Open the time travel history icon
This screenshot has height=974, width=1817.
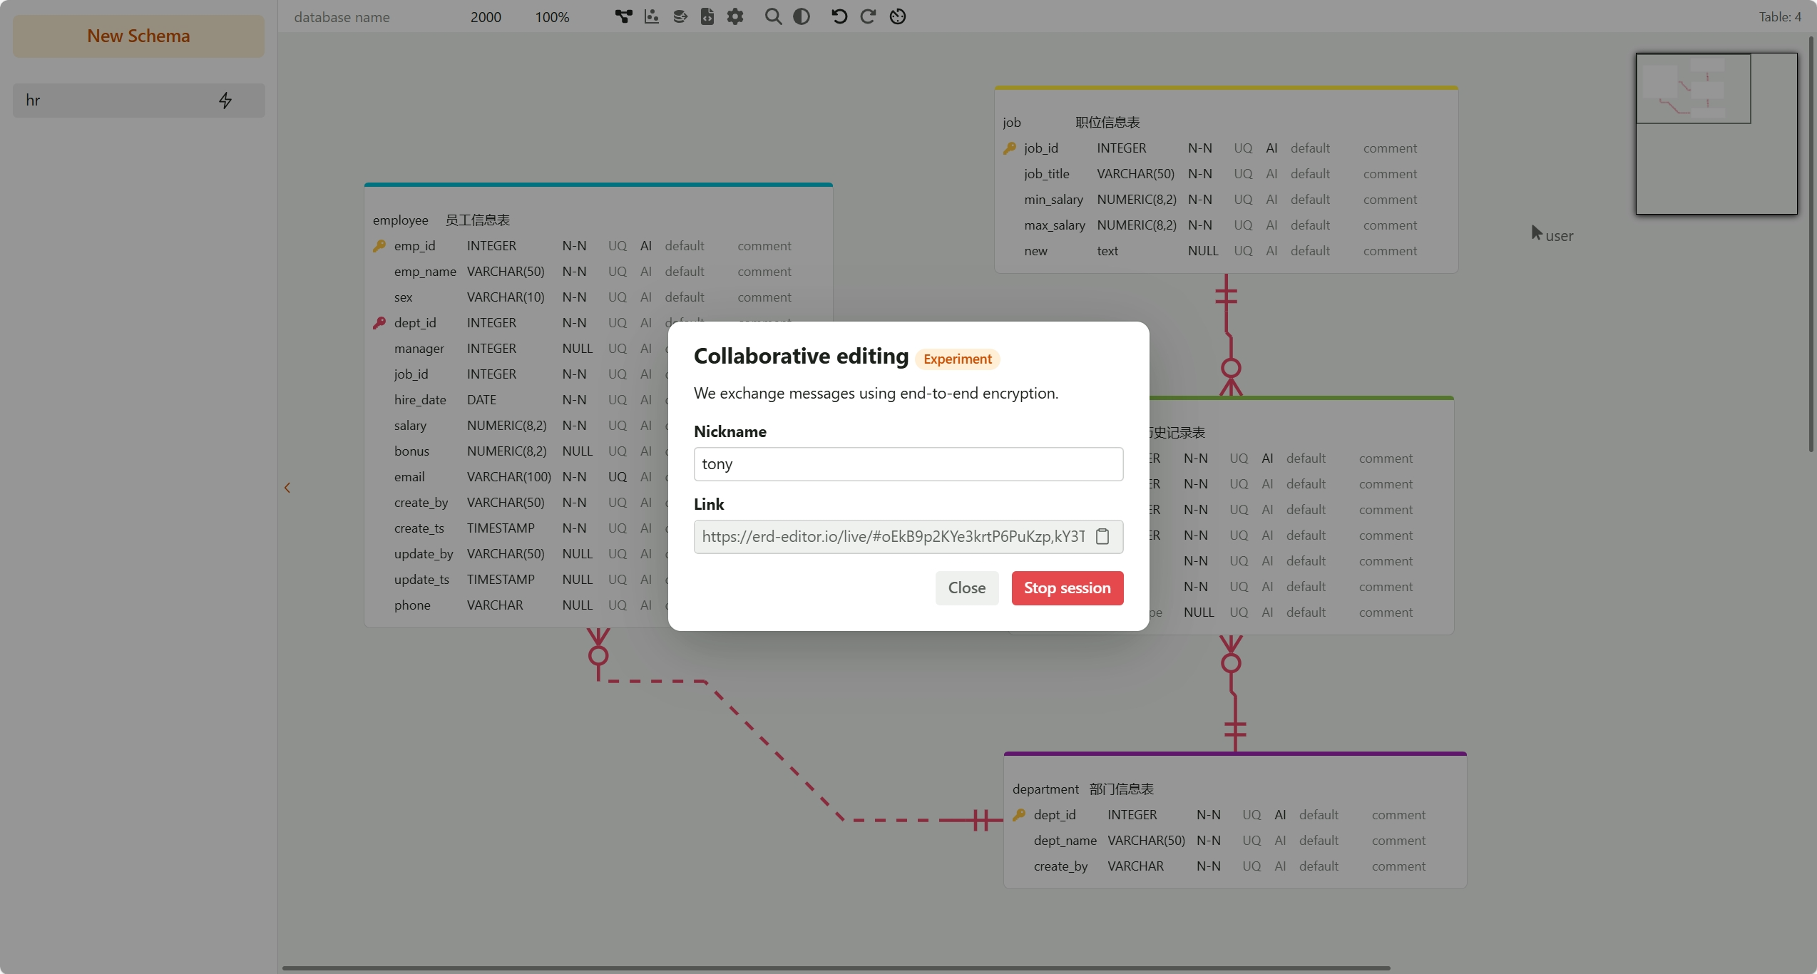click(898, 16)
